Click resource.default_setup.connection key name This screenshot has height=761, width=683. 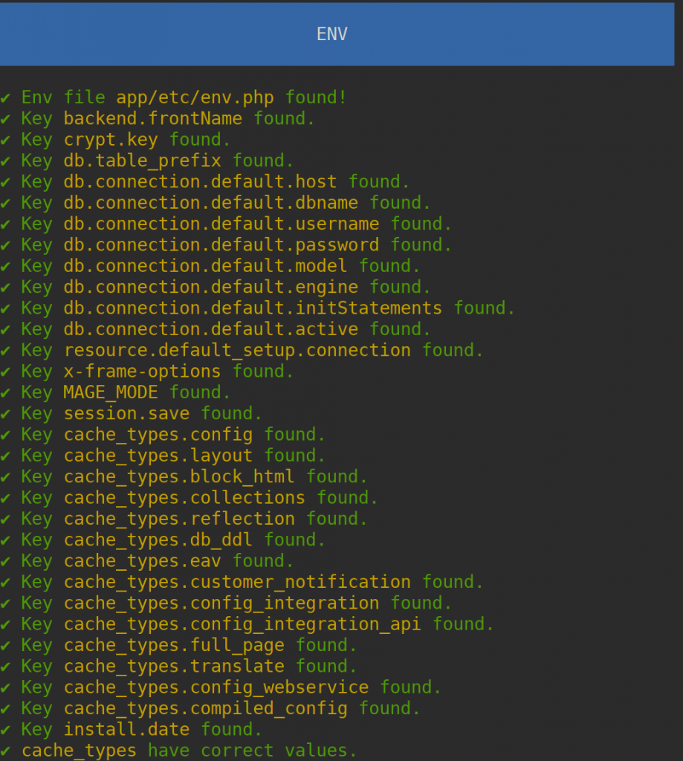click(x=237, y=350)
